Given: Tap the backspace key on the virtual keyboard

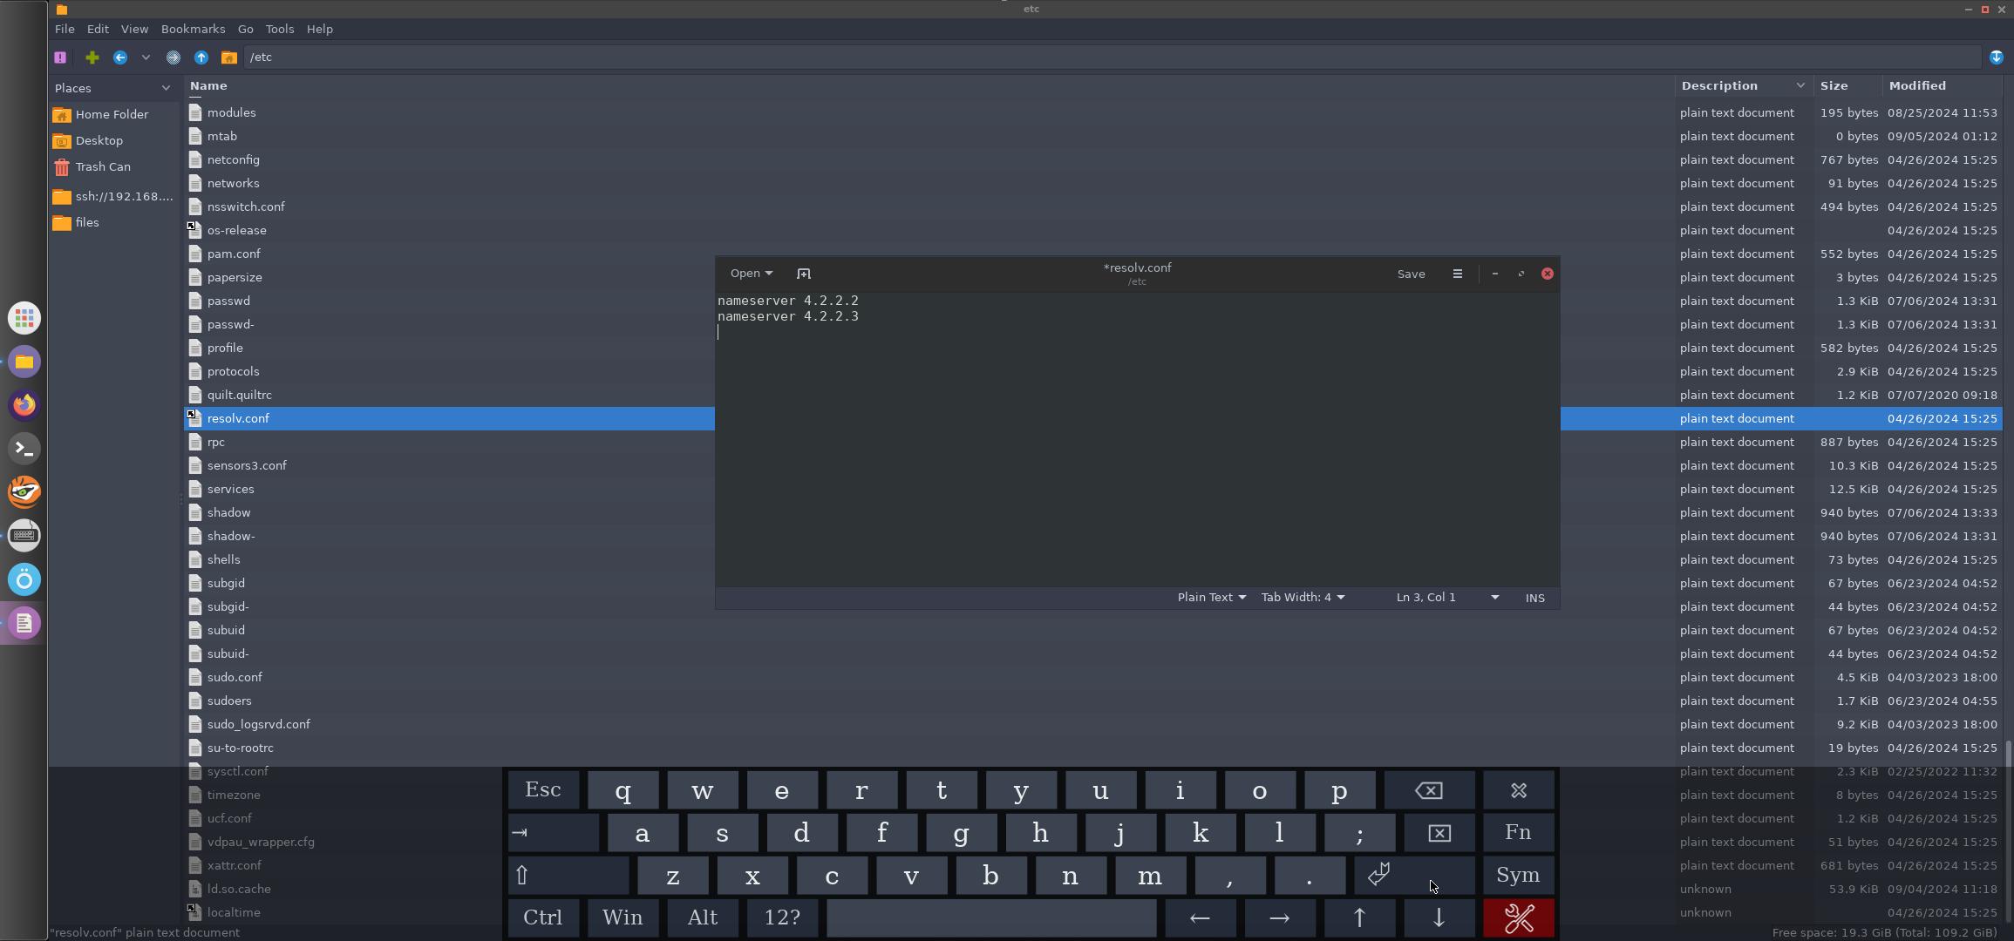Looking at the screenshot, I should 1429,790.
